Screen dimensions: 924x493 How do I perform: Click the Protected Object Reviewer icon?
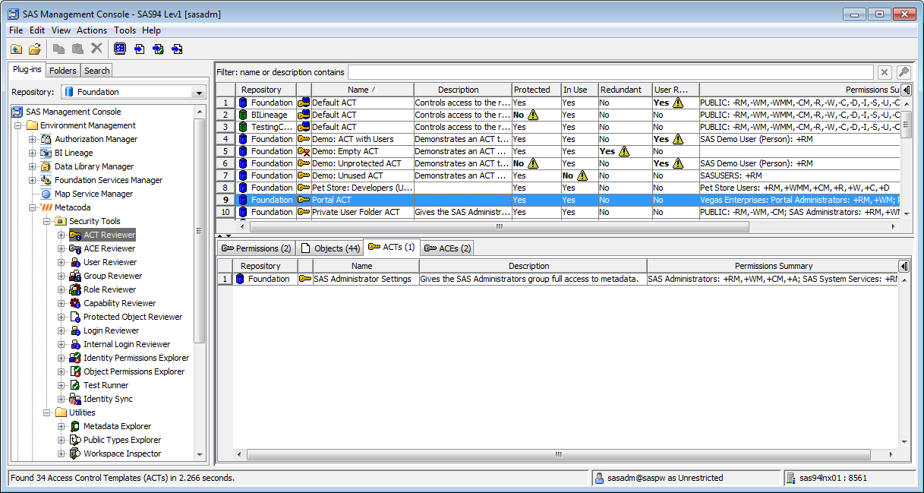coord(74,317)
